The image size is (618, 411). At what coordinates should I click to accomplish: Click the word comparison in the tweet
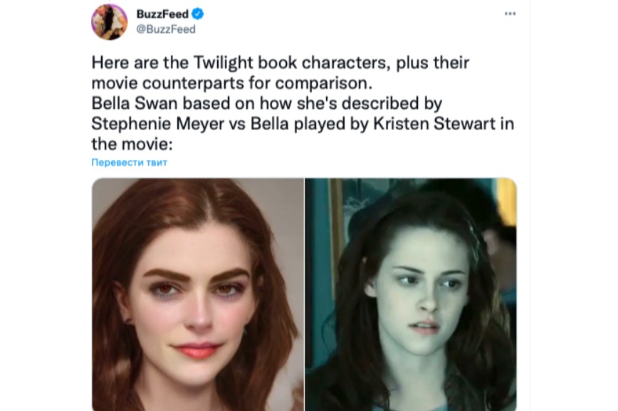(x=323, y=83)
